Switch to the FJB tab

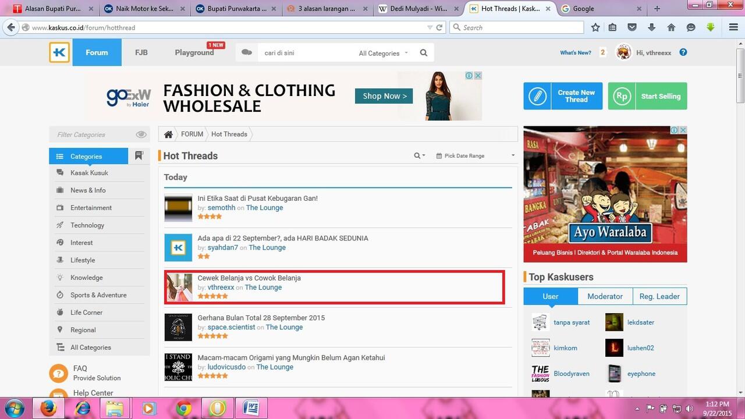tap(141, 52)
